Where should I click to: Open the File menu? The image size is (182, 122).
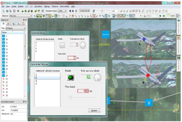(3, 6)
